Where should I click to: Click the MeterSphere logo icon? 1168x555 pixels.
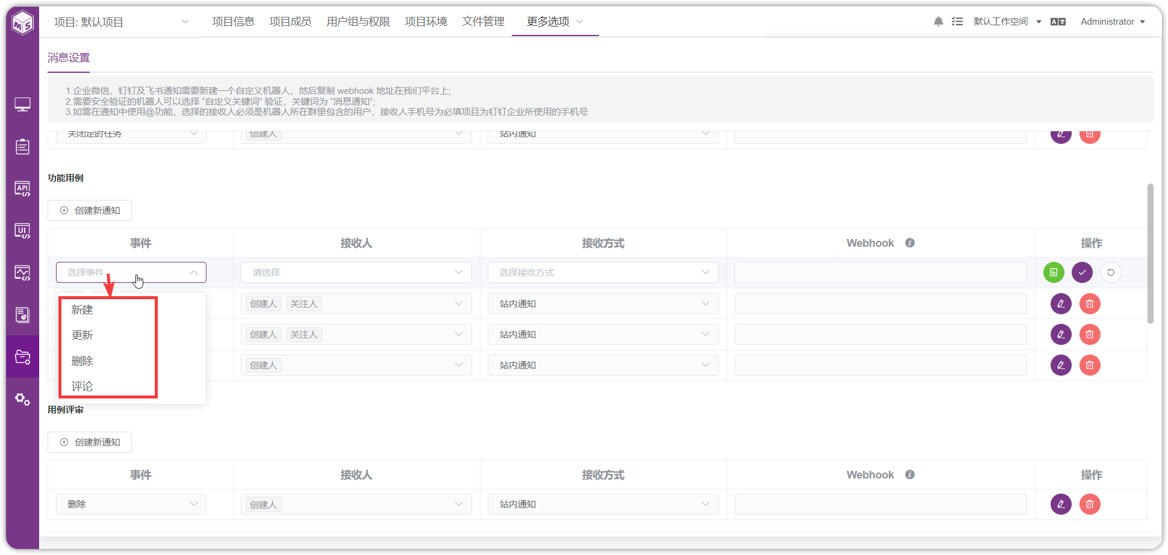22,23
